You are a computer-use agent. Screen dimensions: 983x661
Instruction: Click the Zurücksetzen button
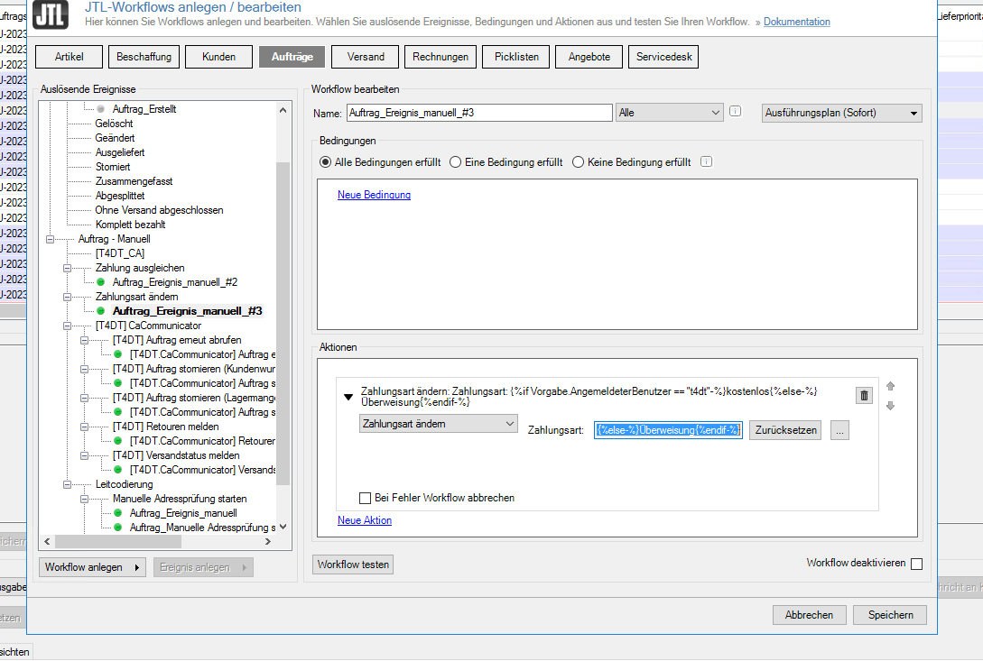click(785, 430)
